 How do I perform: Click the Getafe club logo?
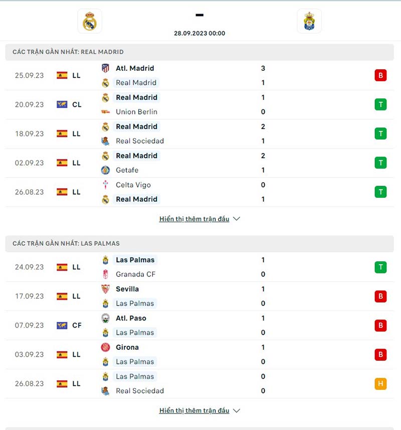[106, 170]
